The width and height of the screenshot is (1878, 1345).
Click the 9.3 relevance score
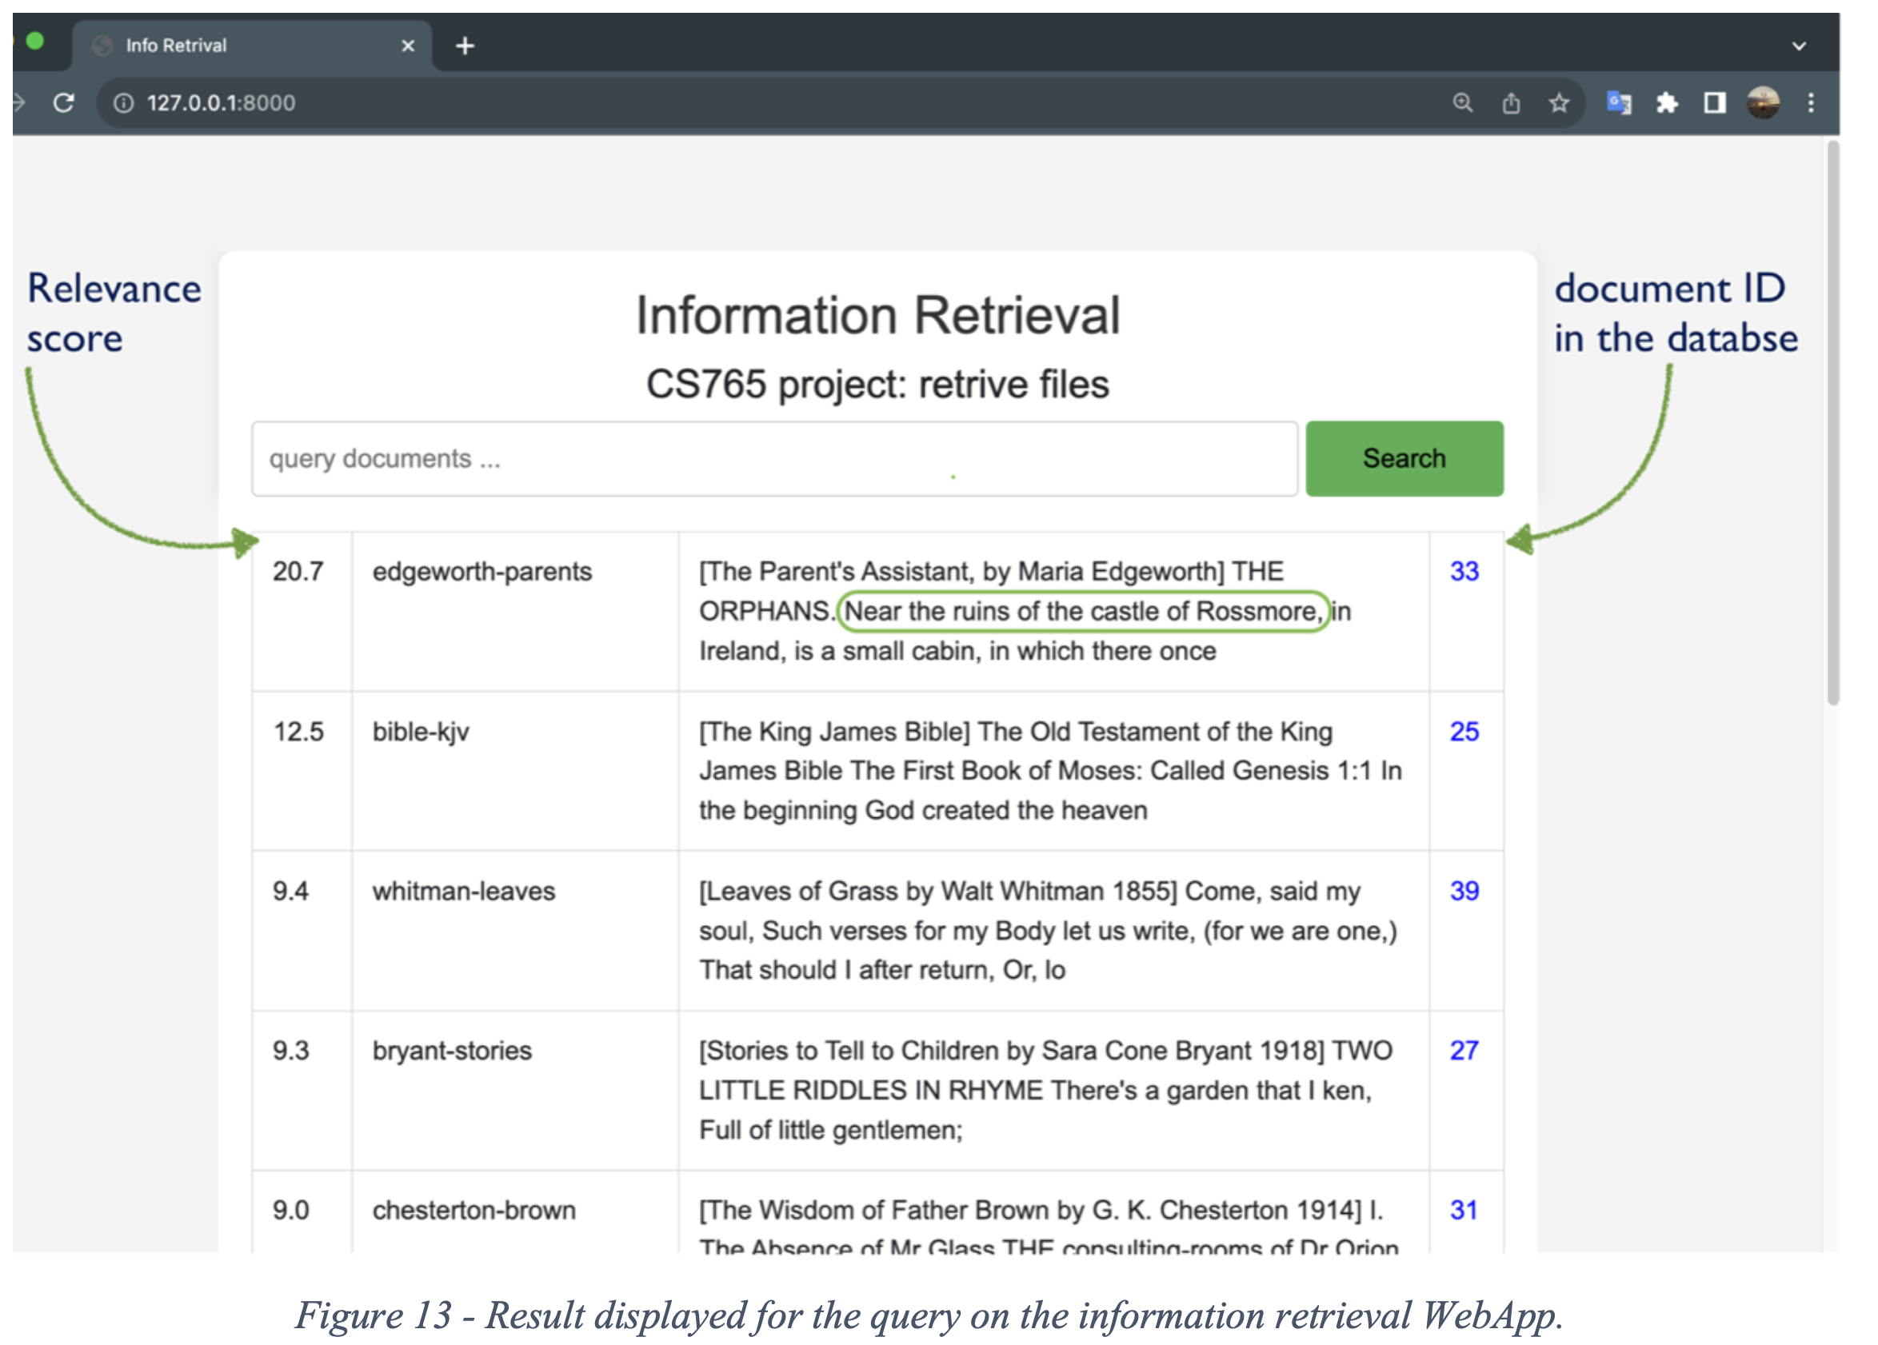(290, 1051)
